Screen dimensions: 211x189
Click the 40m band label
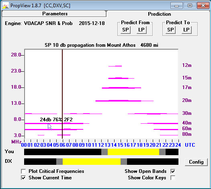coord(187,123)
